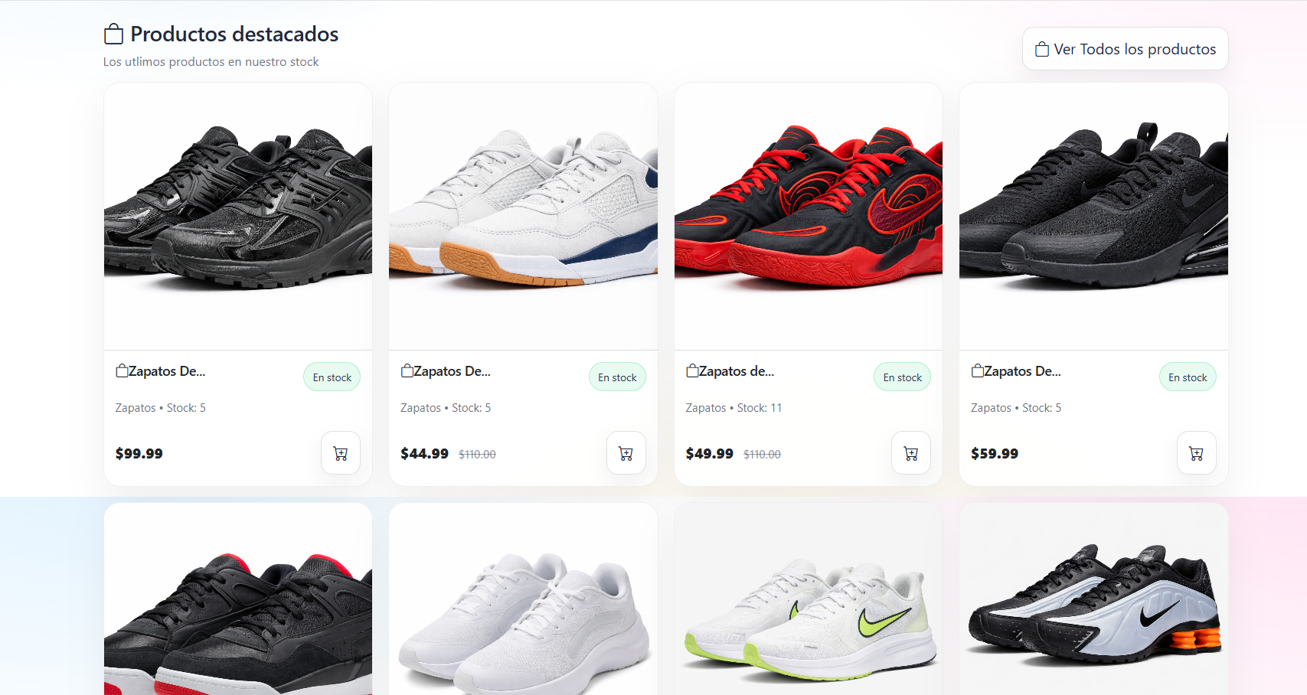Add the $99.99 shoes to cart

[341, 453]
